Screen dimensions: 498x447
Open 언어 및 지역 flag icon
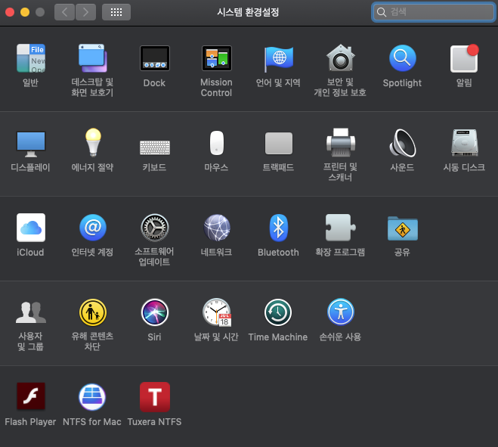click(279, 58)
